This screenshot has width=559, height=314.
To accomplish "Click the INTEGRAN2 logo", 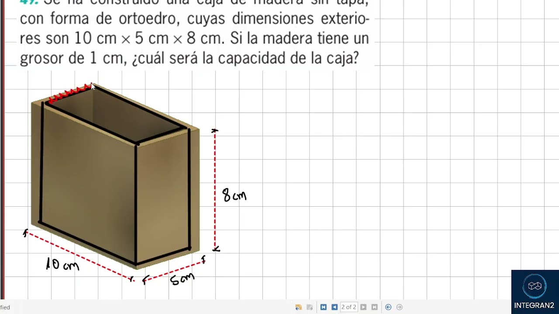I will pyautogui.click(x=535, y=292).
